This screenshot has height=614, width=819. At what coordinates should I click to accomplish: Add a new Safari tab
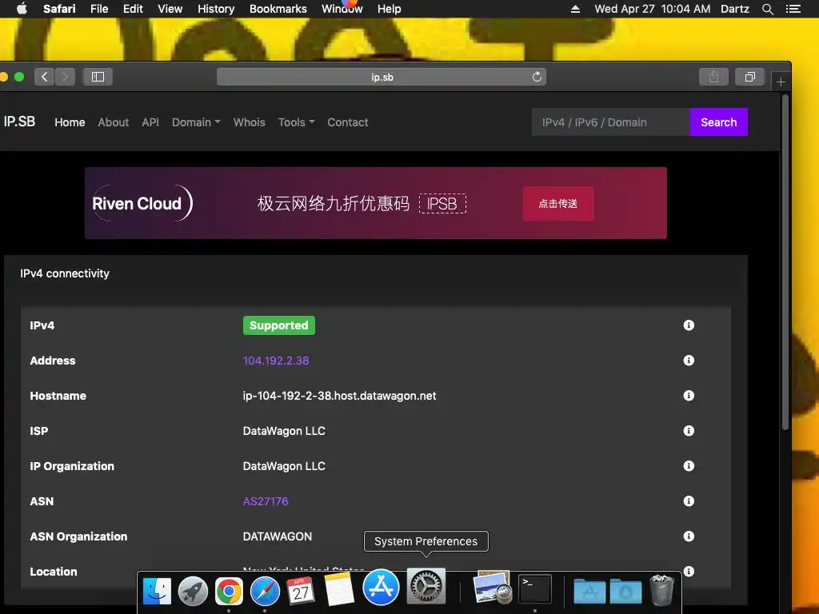click(x=781, y=82)
